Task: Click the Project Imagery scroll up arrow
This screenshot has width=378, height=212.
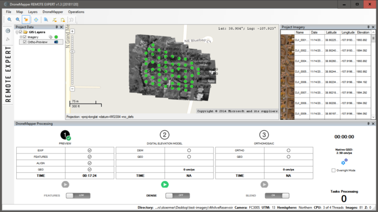Action: [x=374, y=32]
